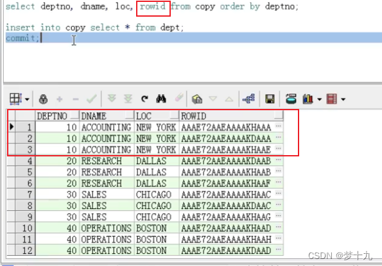Viewport: 382px width, 266px height.
Task: Select DEPTNO value 40 in row 12
Action: tap(58, 250)
